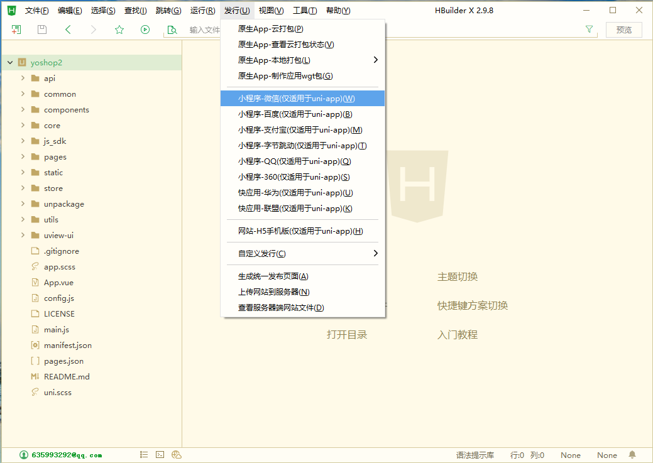Expand the pages folder chevron
653x463 pixels.
tap(23, 156)
